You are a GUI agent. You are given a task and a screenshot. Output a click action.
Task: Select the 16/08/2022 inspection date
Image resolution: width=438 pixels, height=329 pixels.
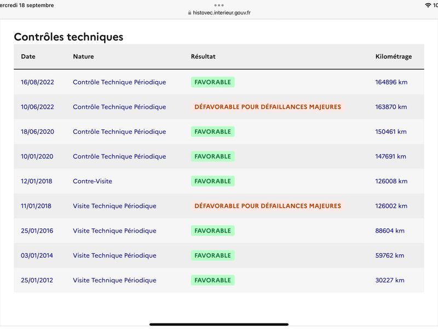(37, 82)
